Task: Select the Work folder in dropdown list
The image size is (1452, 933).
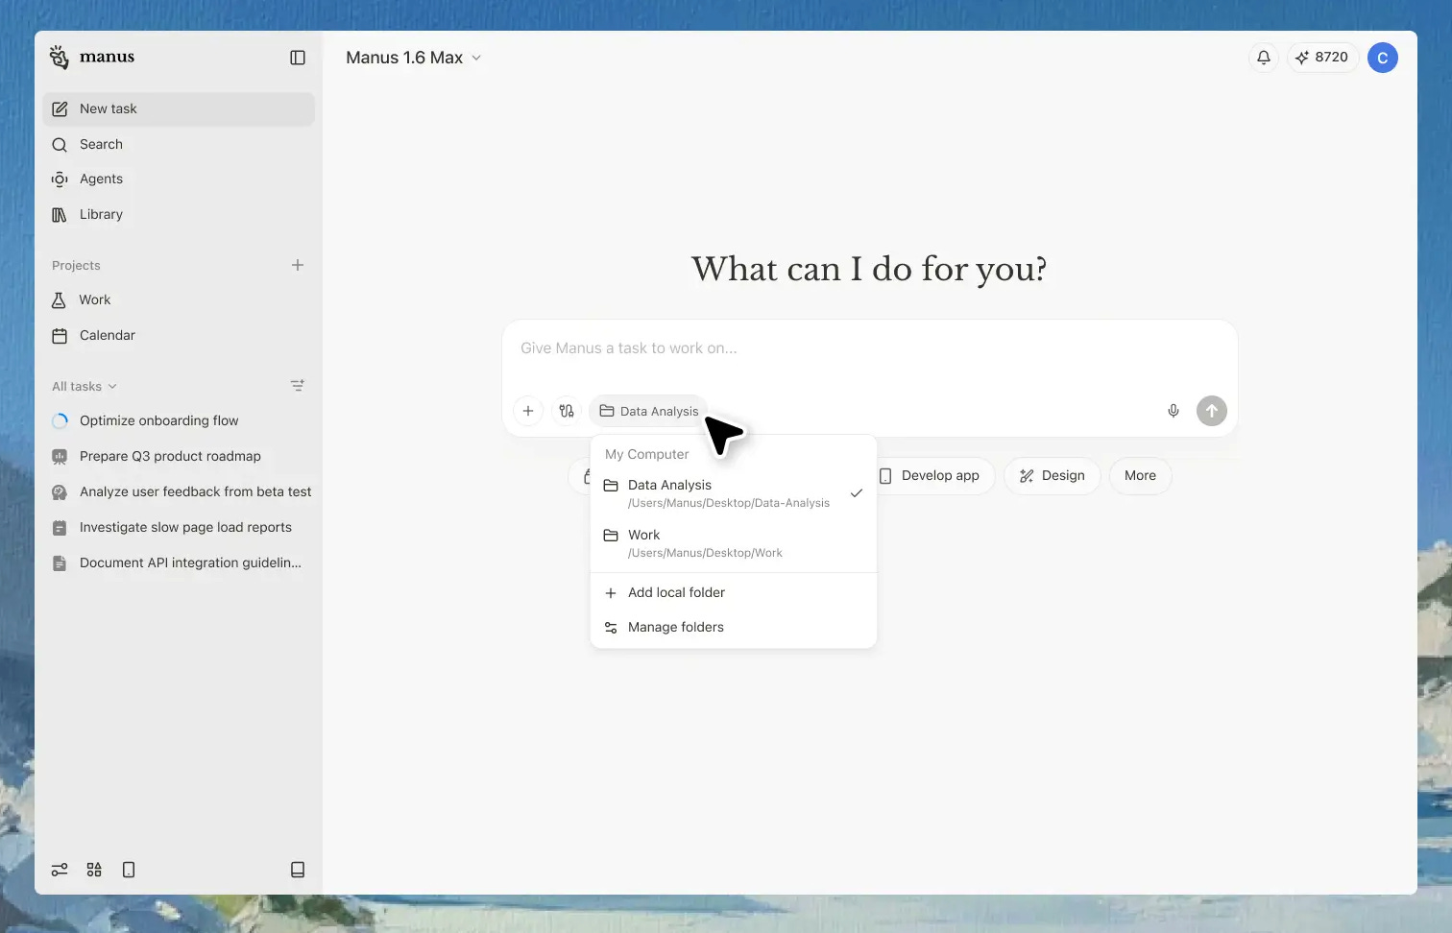Action: pyautogui.click(x=734, y=543)
